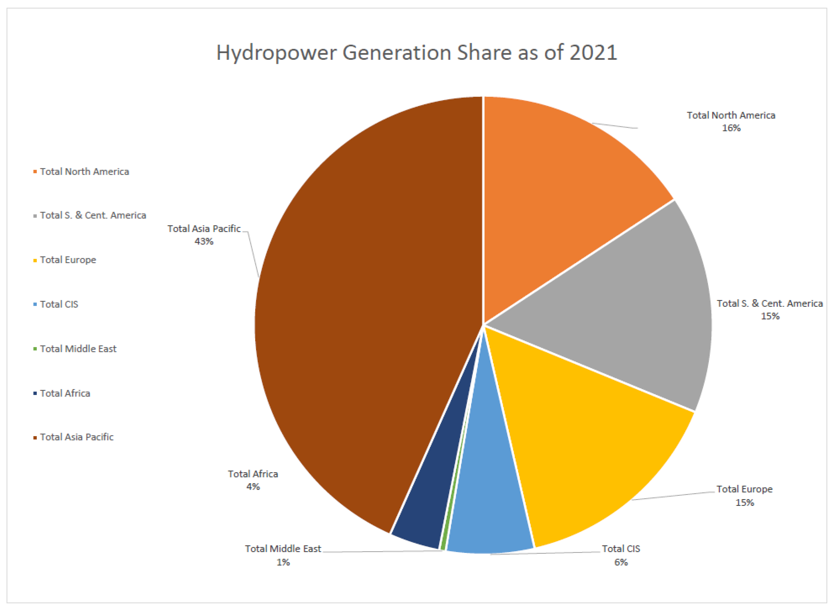834x610 pixels.
Task: Click the brown Asia Pacific legend swatch
Action: click(35, 437)
